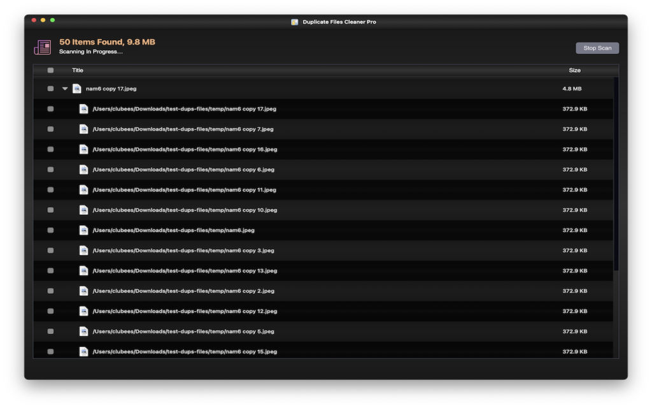The height and width of the screenshot is (408, 652).
Task: Select path ending in temp/nam6.jpeg
Action: (x=173, y=230)
